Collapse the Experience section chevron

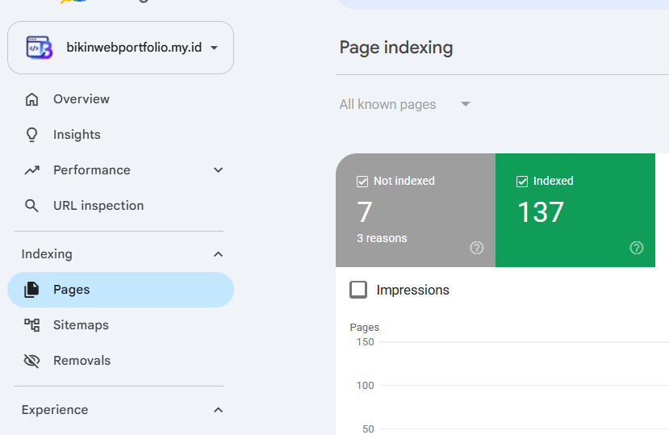pyautogui.click(x=218, y=410)
